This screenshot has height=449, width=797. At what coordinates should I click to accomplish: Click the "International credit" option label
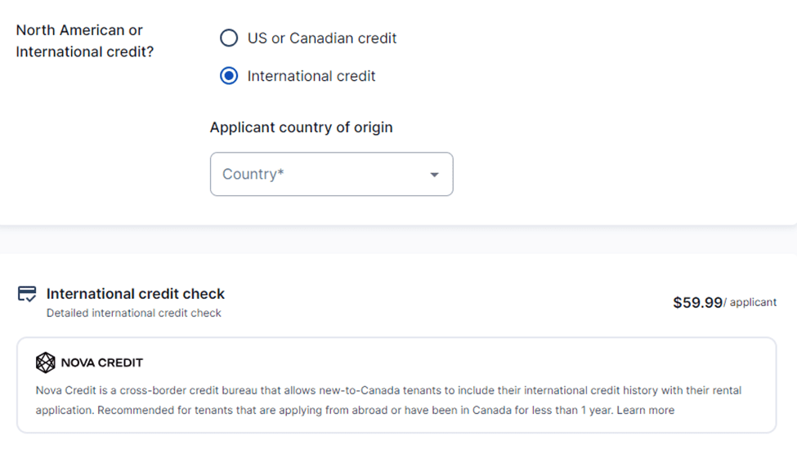click(311, 76)
